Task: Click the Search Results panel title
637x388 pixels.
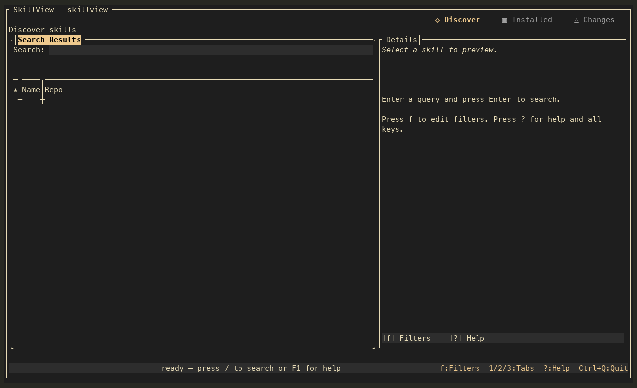Action: [49, 40]
